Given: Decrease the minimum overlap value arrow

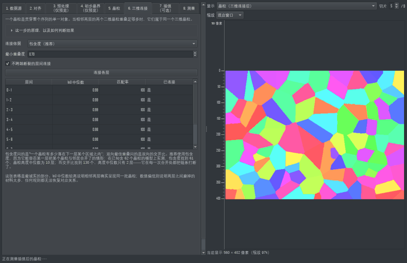Looking at the screenshot, I should pyautogui.click(x=195, y=55).
